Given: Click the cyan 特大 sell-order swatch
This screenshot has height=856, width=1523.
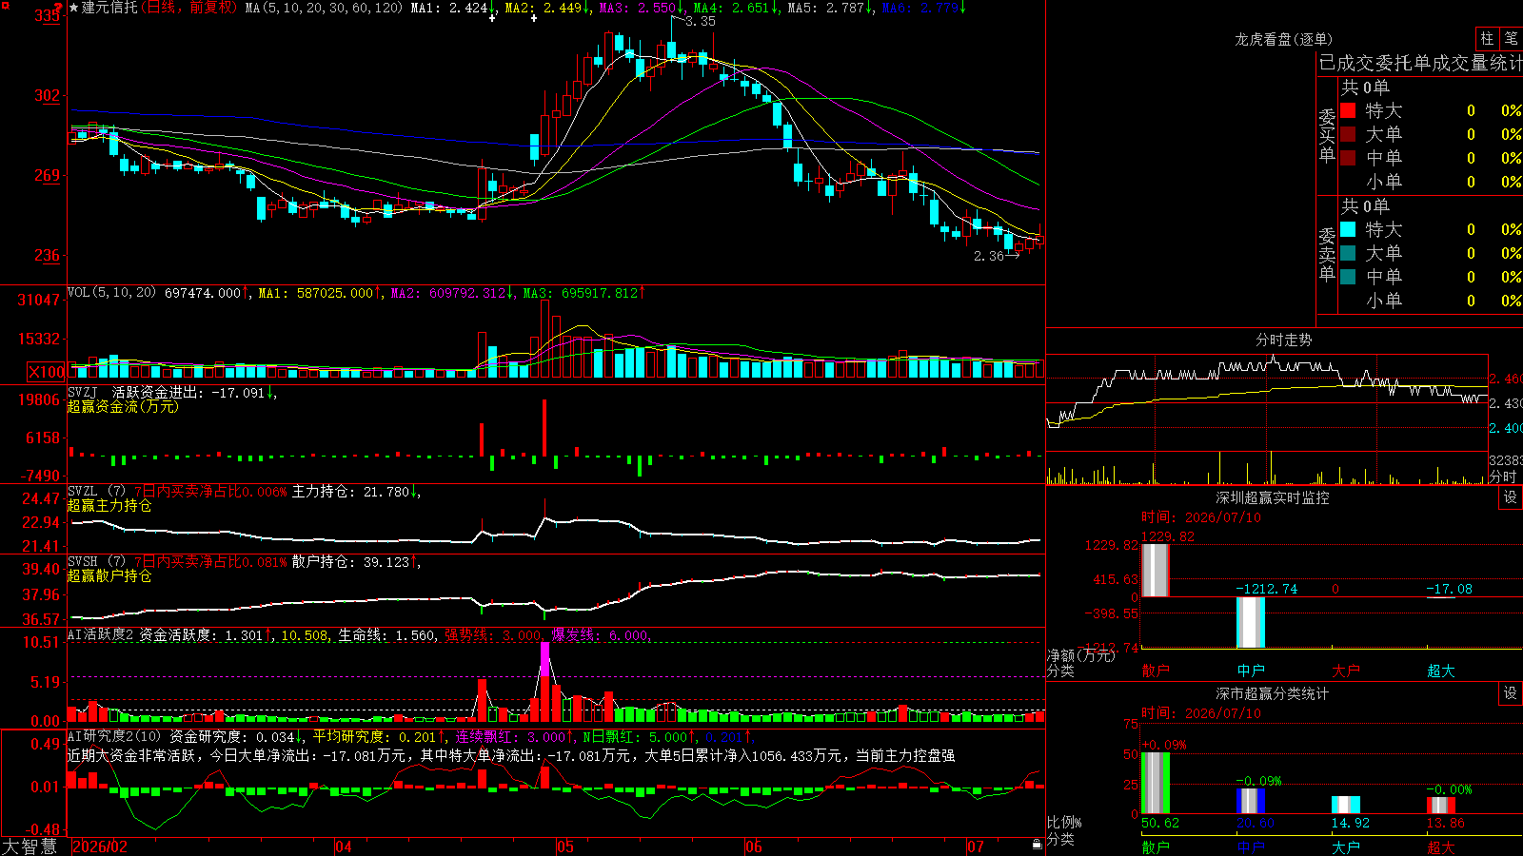Looking at the screenshot, I should 1348,229.
